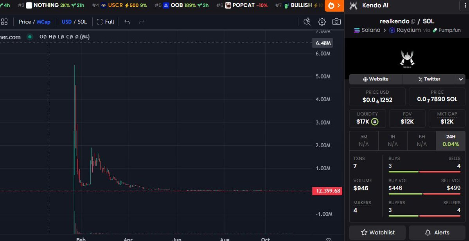Image resolution: width=469 pixels, height=241 pixels.
Task: Click the FDV $12K value
Action: (407, 121)
